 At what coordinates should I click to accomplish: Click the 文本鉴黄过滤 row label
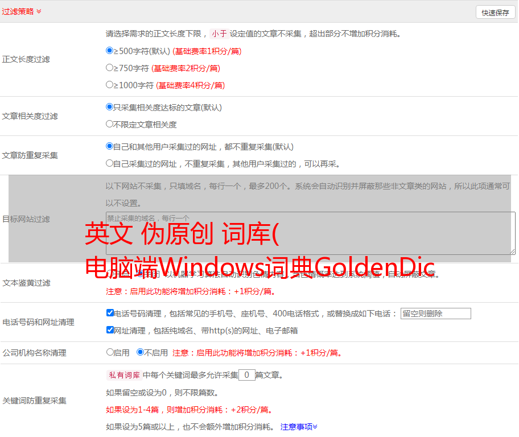click(x=26, y=283)
